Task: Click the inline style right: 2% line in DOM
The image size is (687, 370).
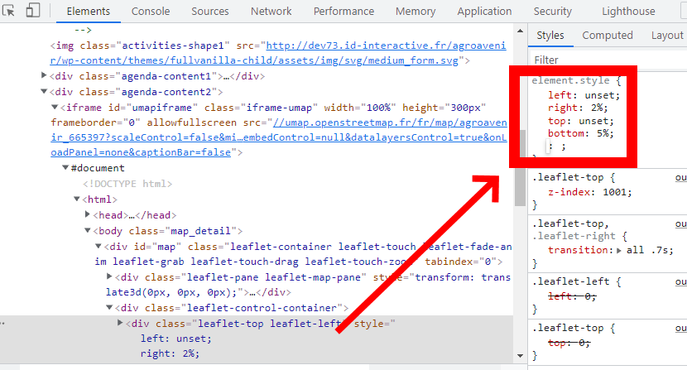Action: (x=170, y=353)
